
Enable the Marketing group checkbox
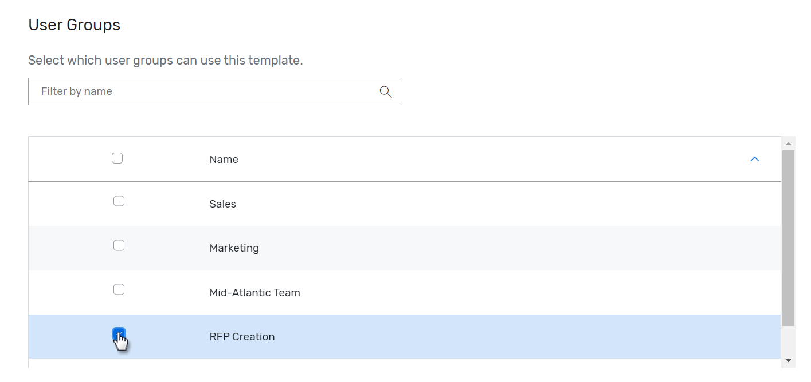(x=119, y=245)
